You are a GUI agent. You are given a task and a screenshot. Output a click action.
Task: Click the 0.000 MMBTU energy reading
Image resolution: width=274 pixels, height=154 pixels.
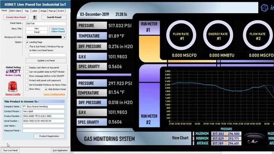tap(222, 55)
